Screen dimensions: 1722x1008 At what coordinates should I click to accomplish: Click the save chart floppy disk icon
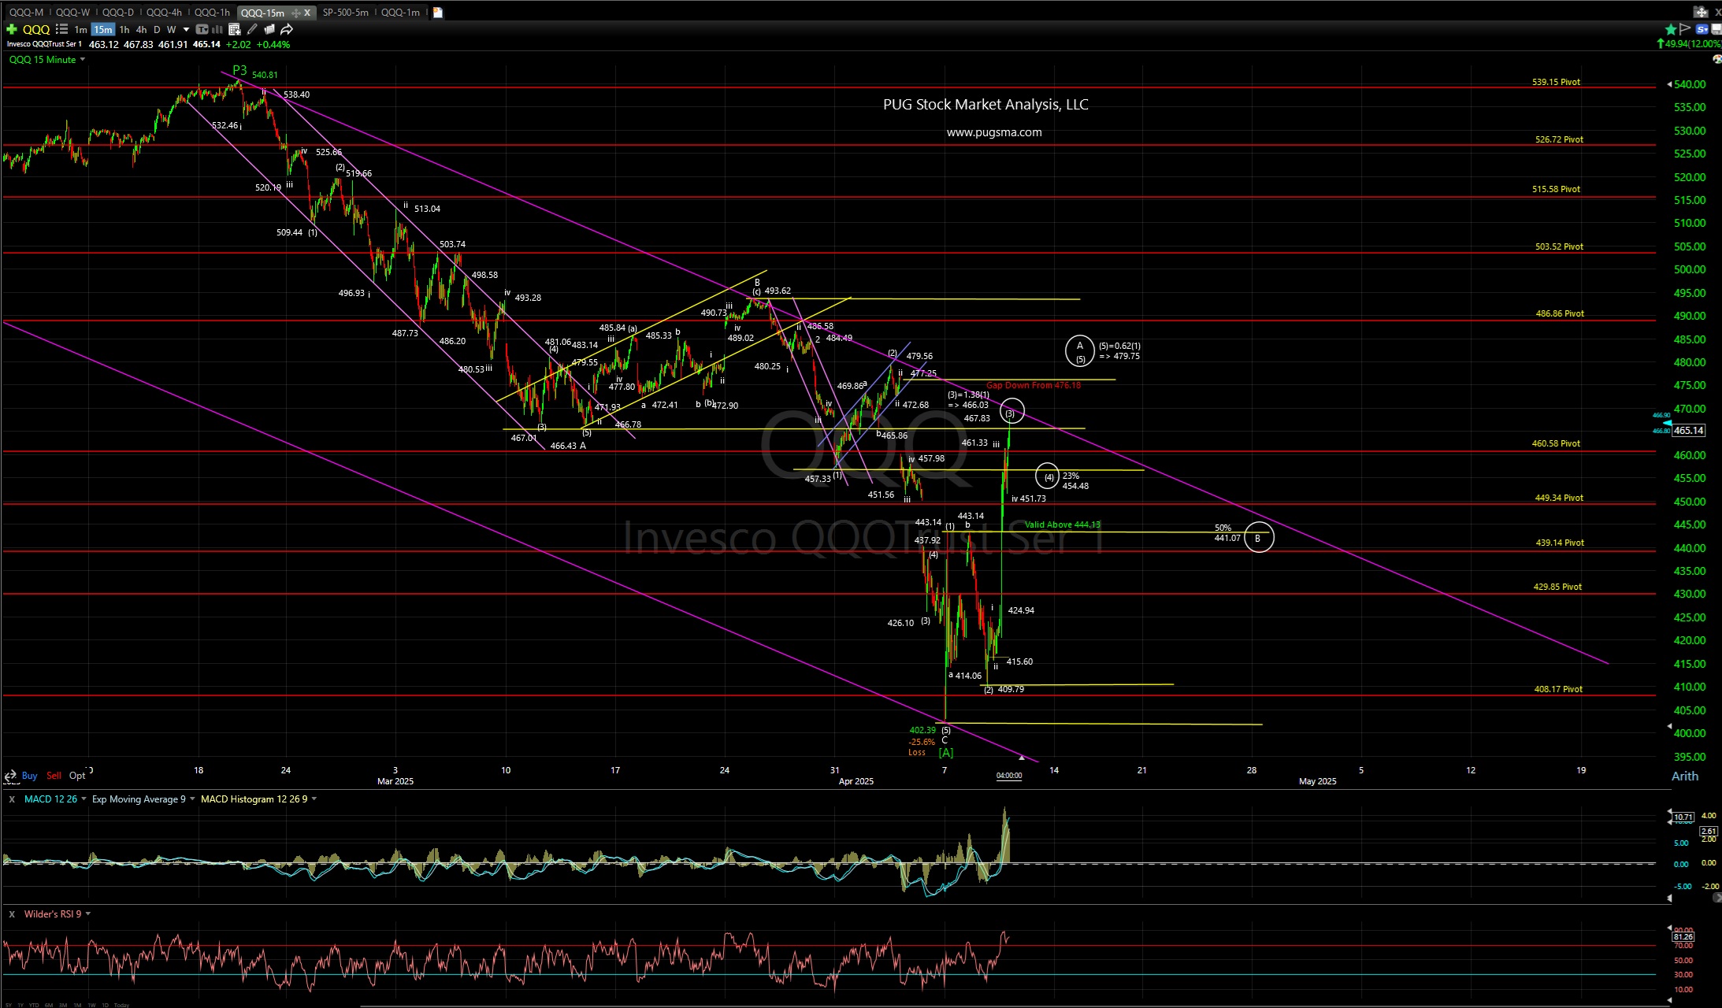pos(1718,29)
